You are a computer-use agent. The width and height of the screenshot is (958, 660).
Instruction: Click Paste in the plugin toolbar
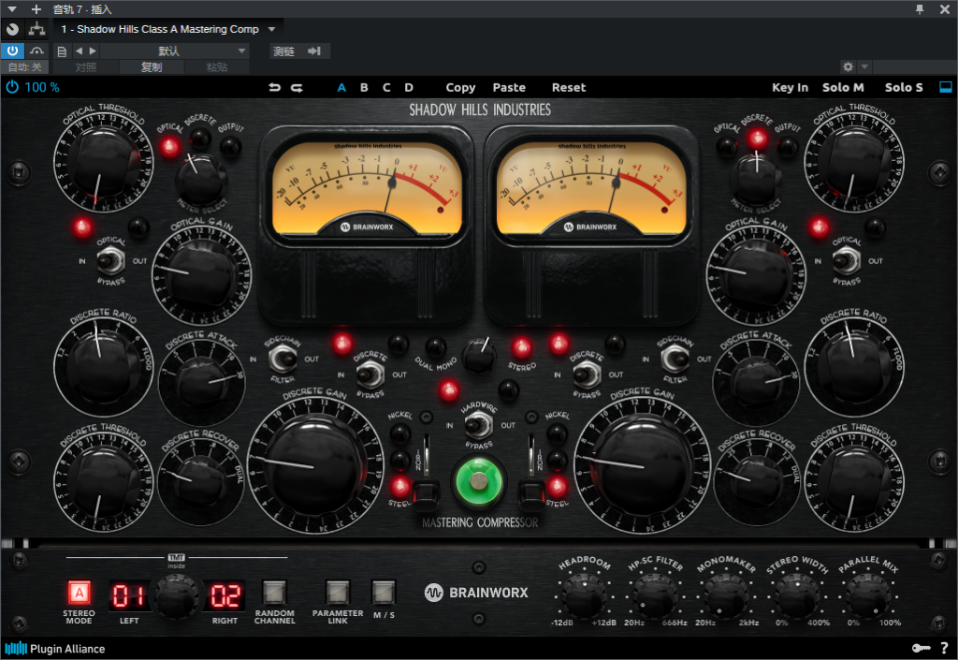click(x=509, y=87)
